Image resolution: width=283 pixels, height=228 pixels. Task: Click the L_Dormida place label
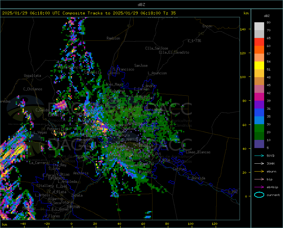196,178
